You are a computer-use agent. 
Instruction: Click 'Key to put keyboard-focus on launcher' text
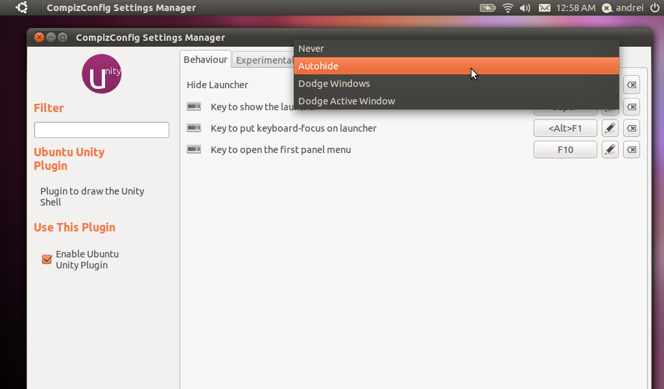(x=294, y=128)
